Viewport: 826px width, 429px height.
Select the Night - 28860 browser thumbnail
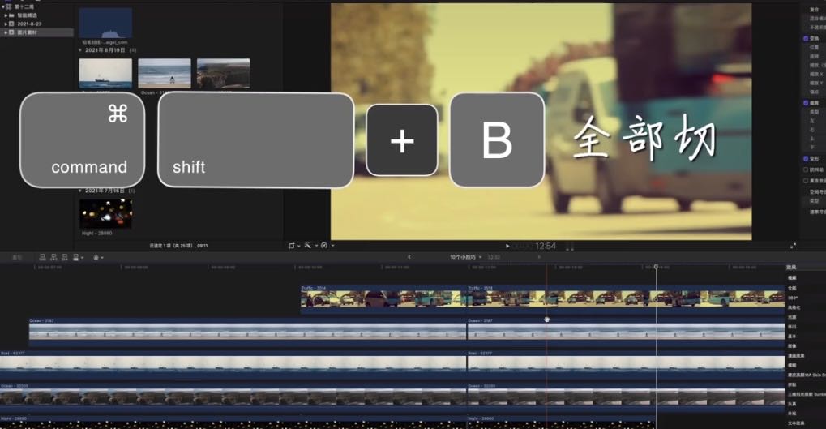coord(105,213)
